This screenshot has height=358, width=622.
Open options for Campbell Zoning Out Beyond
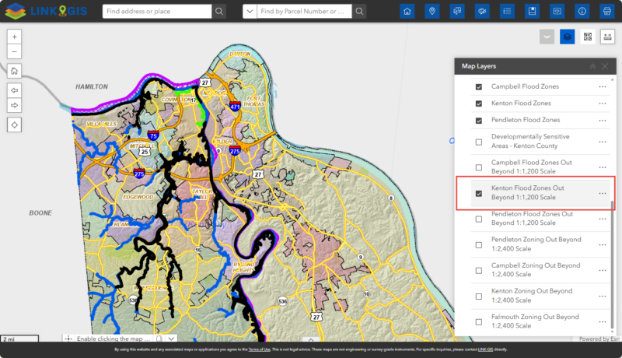602,271
